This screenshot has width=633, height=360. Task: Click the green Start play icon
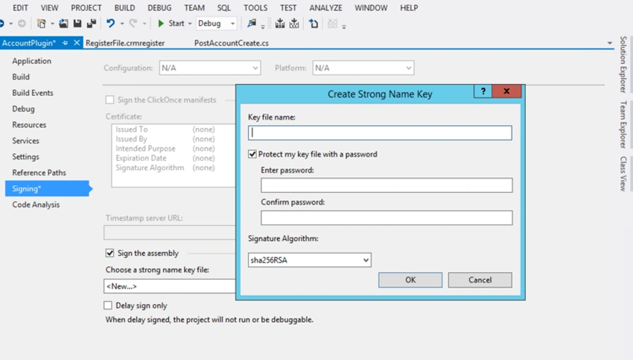(x=161, y=23)
